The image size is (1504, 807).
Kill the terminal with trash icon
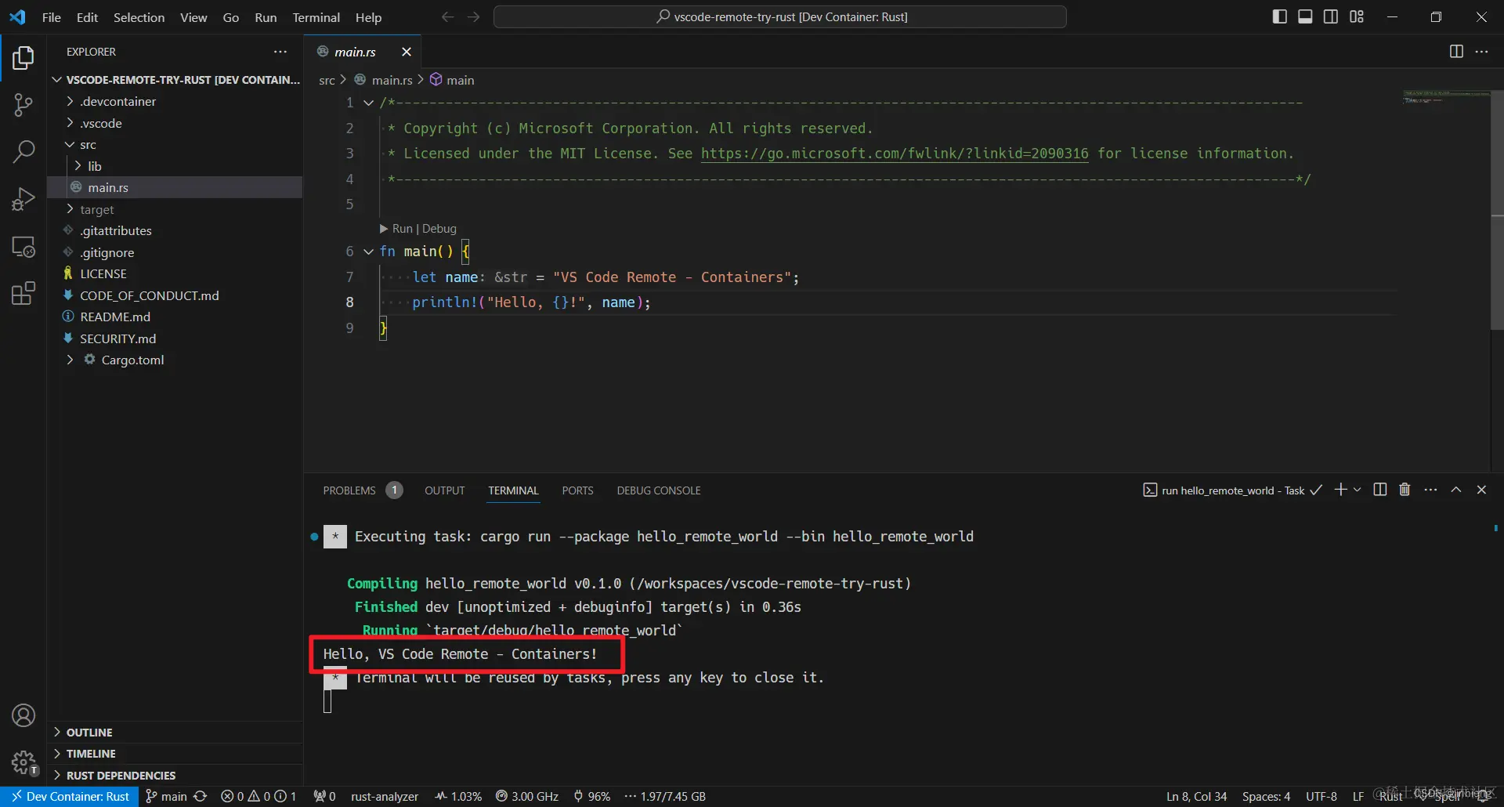pos(1405,490)
